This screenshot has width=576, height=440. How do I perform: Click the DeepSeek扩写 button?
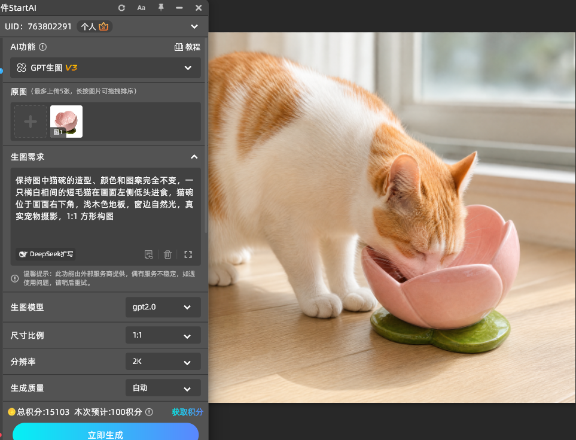pyautogui.click(x=46, y=254)
